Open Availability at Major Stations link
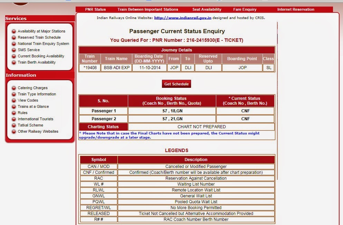343x225 pixels. pos(41,31)
